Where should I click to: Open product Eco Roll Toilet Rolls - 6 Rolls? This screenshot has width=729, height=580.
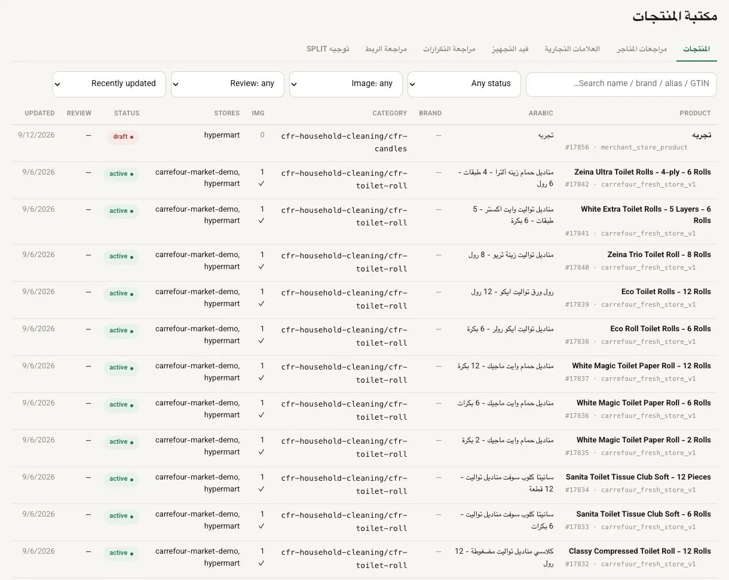661,329
